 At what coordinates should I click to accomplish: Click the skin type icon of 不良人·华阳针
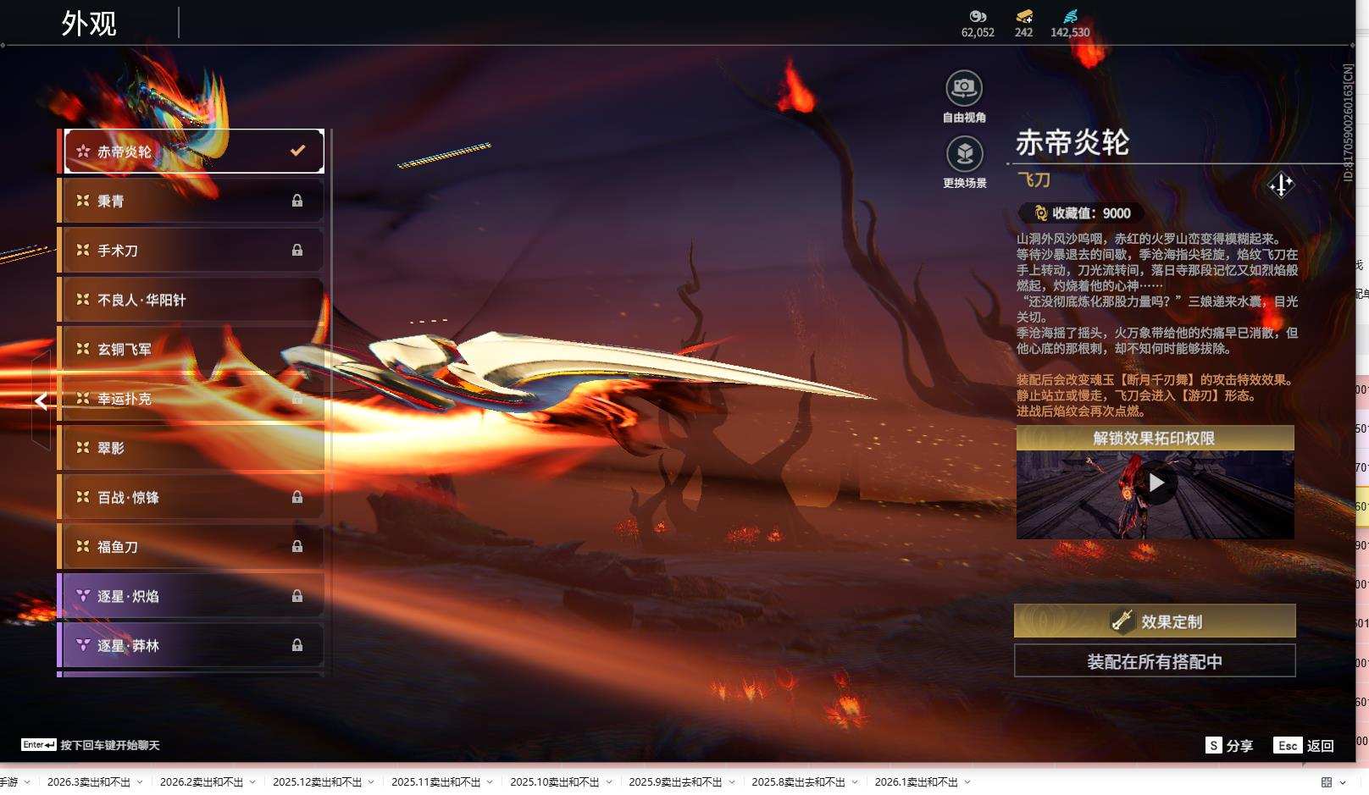pos(83,299)
